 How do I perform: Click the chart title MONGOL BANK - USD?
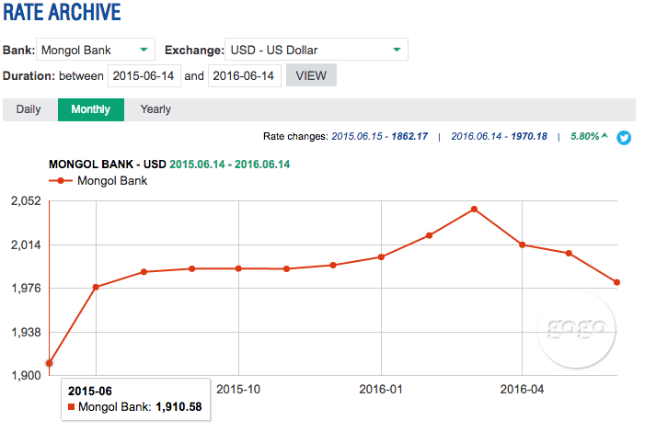pos(108,165)
